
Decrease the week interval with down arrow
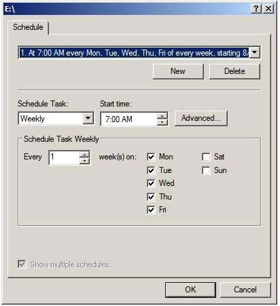[84, 161]
